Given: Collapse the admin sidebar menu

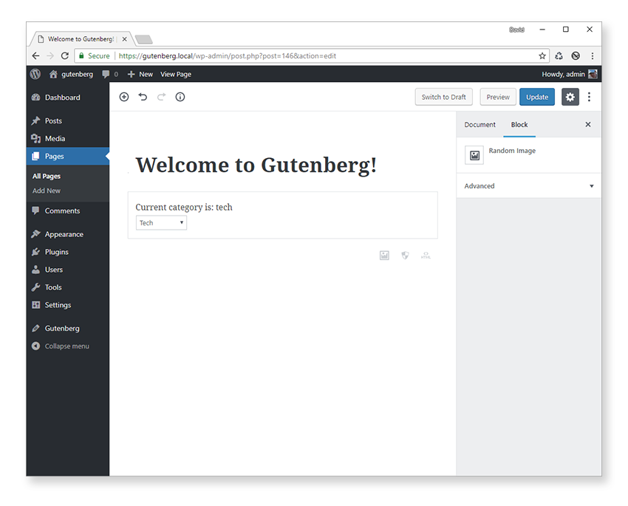Looking at the screenshot, I should 61,346.
